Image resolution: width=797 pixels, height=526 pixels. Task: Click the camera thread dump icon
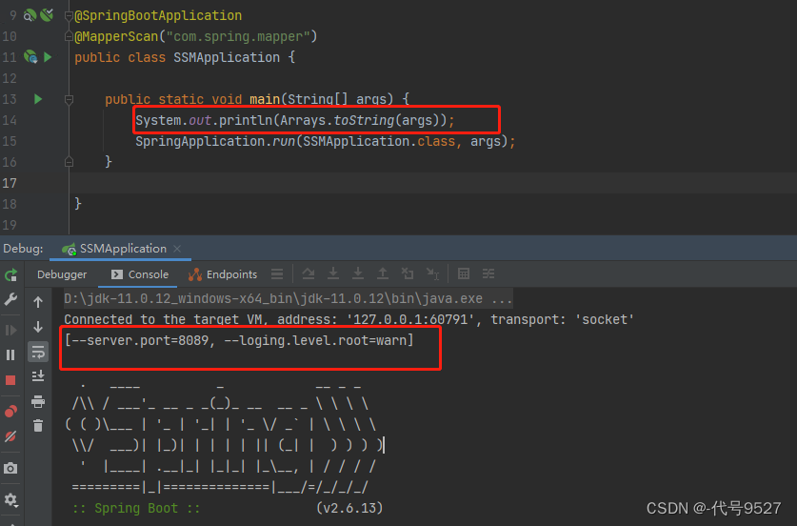click(10, 468)
